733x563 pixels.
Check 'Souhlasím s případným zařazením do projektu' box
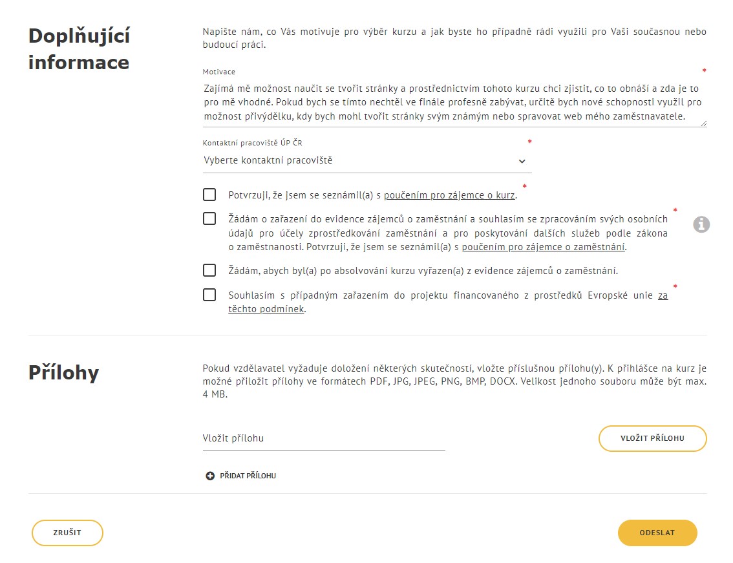[209, 295]
